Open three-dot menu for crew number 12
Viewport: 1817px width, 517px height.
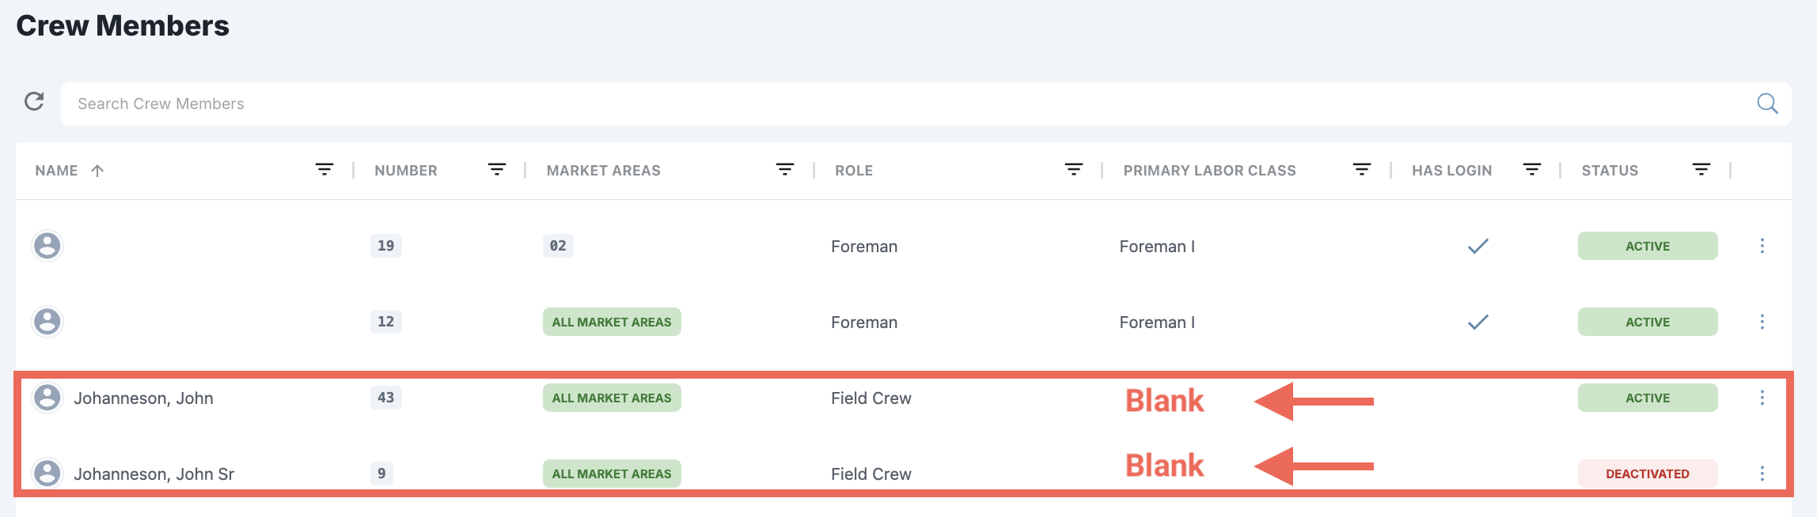[1762, 322]
